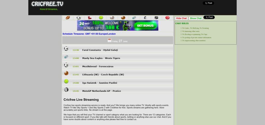Click the CRICFREE.TV site logo
This screenshot has width=265, height=125.
click(x=47, y=4)
